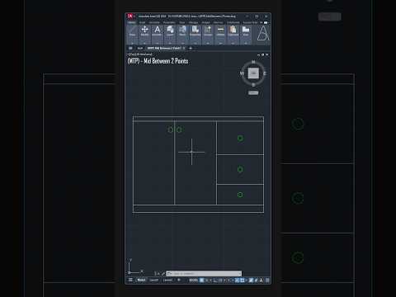This screenshot has width=396, height=297.
Task: Switch to the Annotate ribbon tab
Action: pyautogui.click(x=154, y=22)
